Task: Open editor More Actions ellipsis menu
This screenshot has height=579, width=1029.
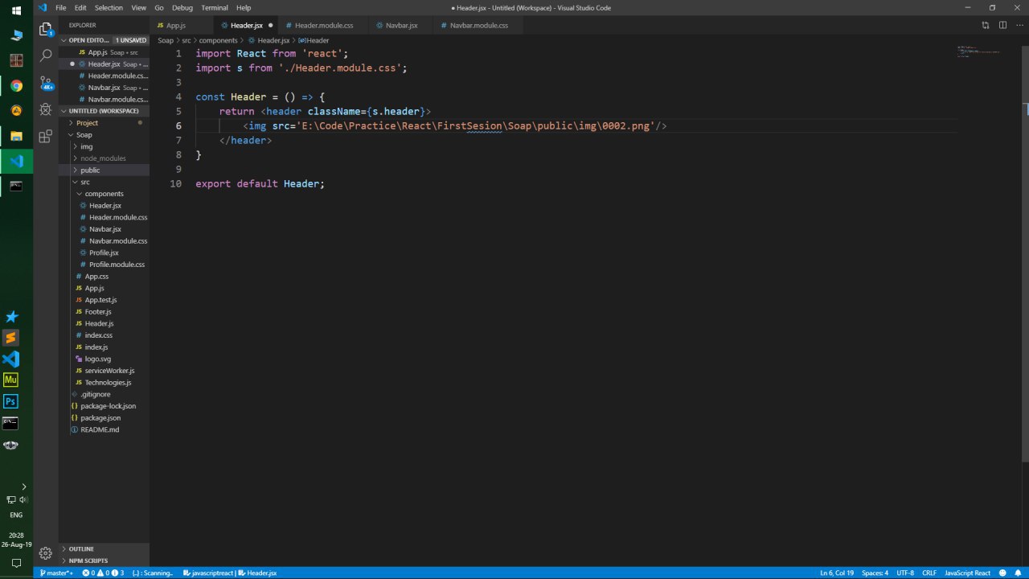Action: [1019, 25]
